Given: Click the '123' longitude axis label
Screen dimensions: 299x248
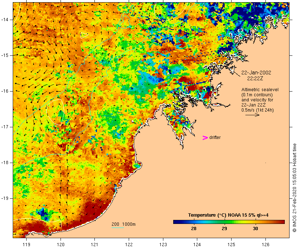Looking at the screenshot, I should pyautogui.click(x=163, y=244).
